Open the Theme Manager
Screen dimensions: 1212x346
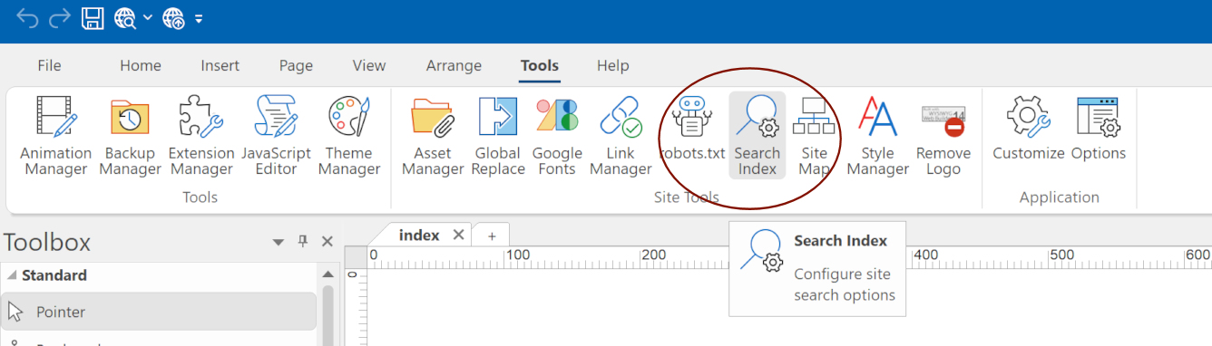coord(349,136)
